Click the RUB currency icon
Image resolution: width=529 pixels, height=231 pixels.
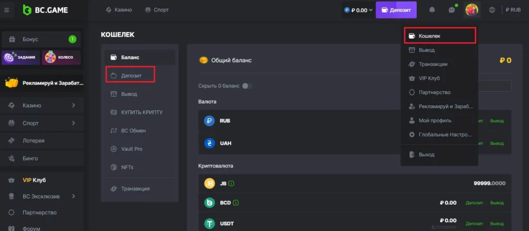click(x=210, y=121)
